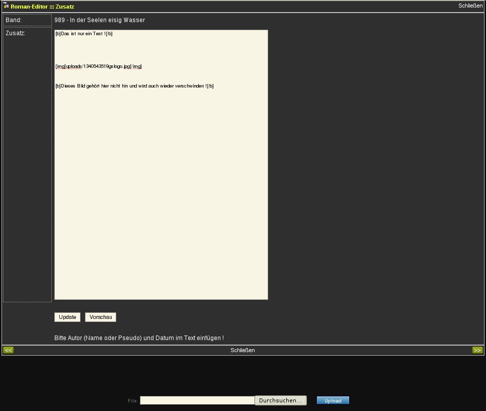Screen dimensions: 486x411
Task: Go to next entry with >> arrow
Action: click(477, 350)
